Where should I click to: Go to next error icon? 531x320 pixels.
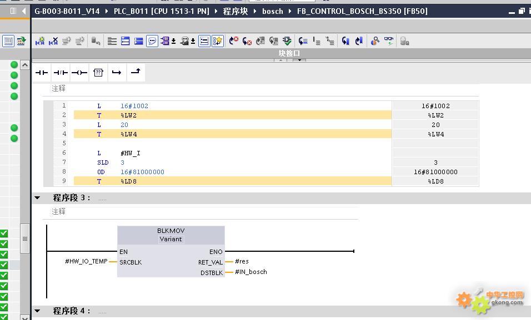[247, 41]
